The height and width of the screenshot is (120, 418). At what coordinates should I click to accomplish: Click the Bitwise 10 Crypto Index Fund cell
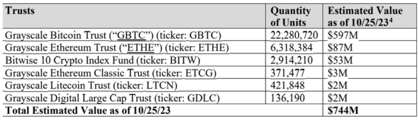pos(103,60)
